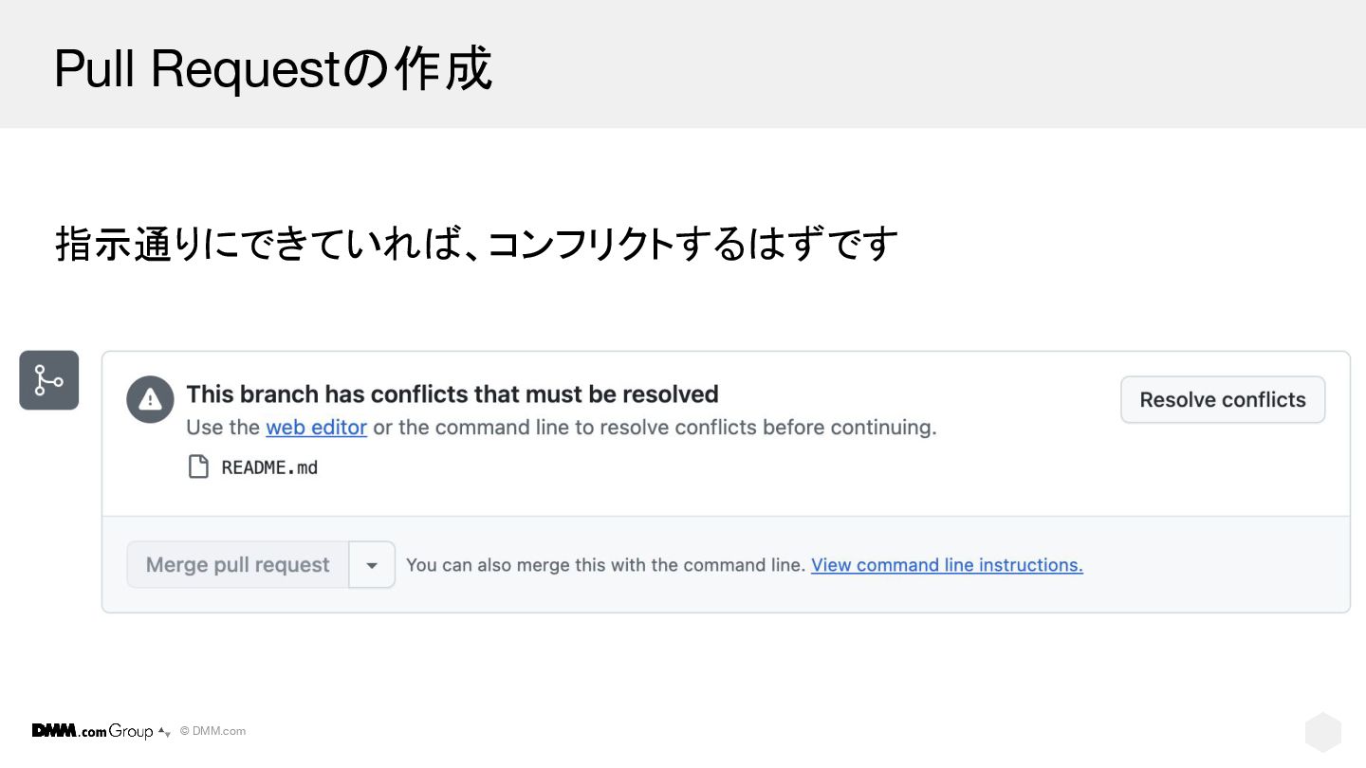Click the © DMM.com copyright text
The image size is (1366, 768).
pyautogui.click(x=213, y=731)
